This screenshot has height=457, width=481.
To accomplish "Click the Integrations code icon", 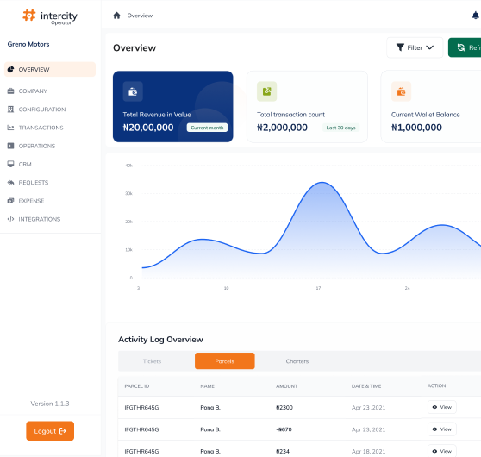I will click(10, 219).
